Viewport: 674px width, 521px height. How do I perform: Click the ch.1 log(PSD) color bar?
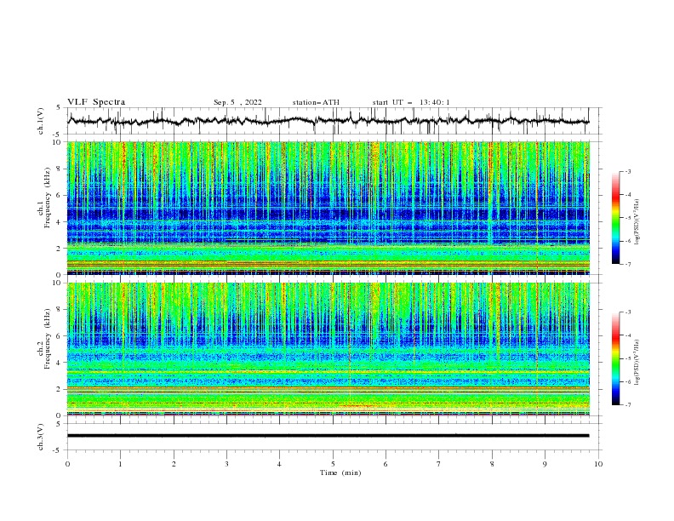pos(615,218)
